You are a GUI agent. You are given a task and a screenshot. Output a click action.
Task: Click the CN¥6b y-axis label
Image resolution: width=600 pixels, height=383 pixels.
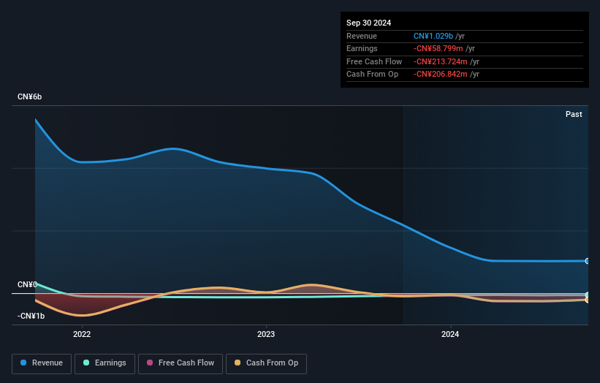pos(29,96)
